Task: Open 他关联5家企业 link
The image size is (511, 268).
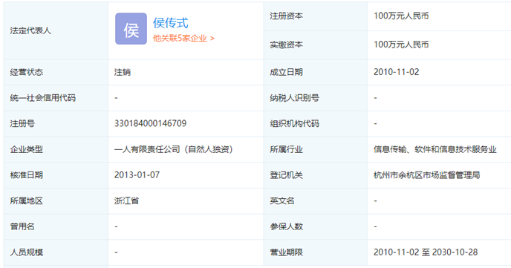Action: click(x=183, y=39)
